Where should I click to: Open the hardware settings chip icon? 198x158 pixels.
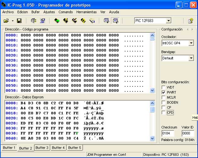pos(34,21)
